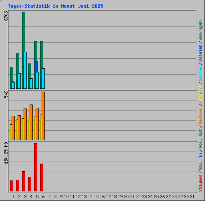The width and height of the screenshot is (205, 201).
Task: Click day 4 on the x-axis
Action: click(31, 197)
